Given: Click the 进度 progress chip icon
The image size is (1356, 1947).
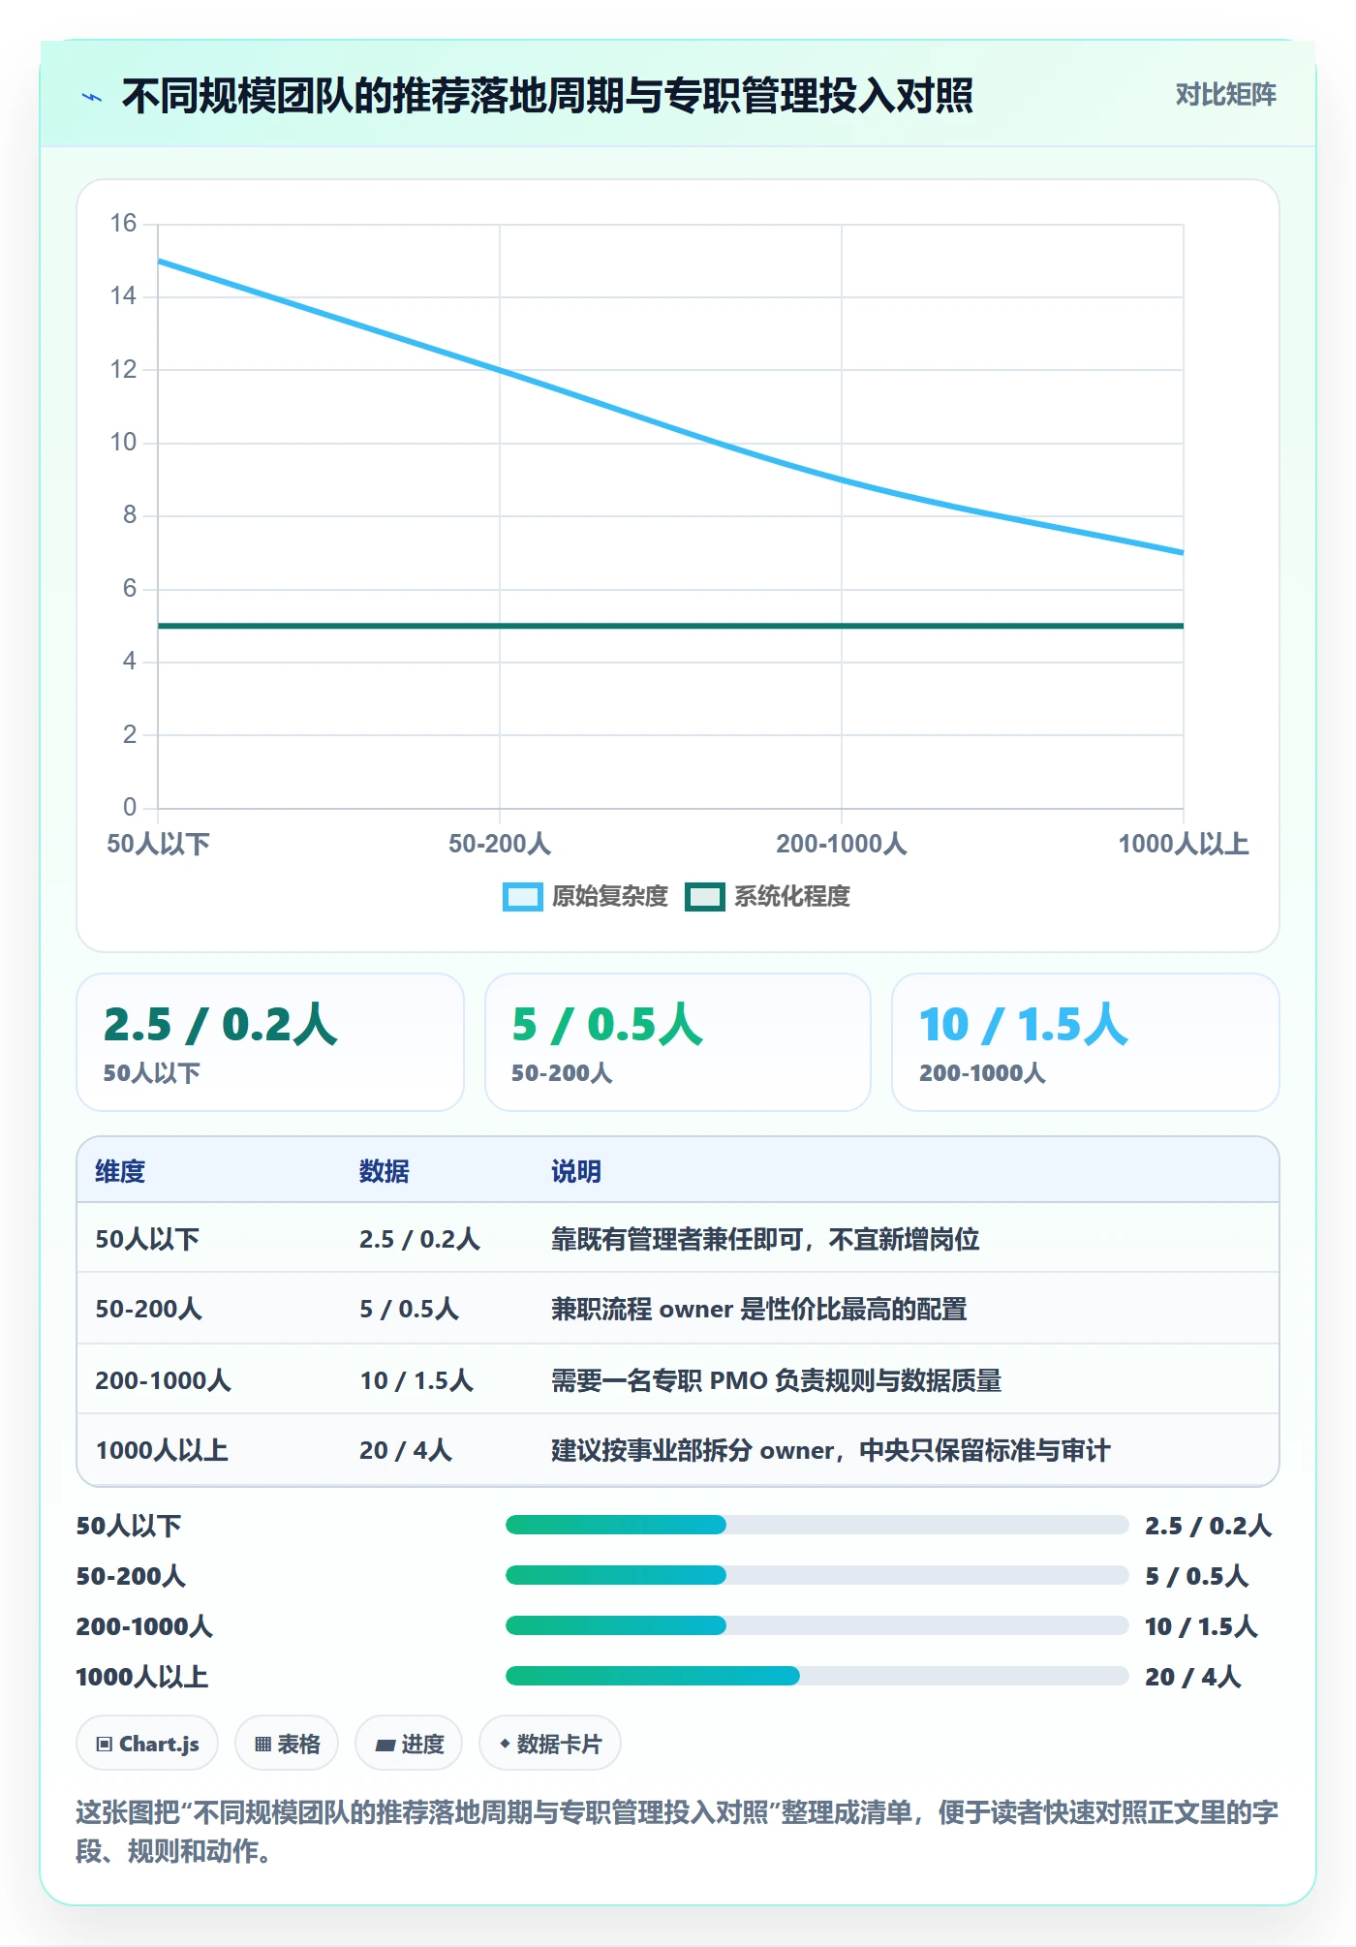Looking at the screenshot, I should (x=385, y=1745).
